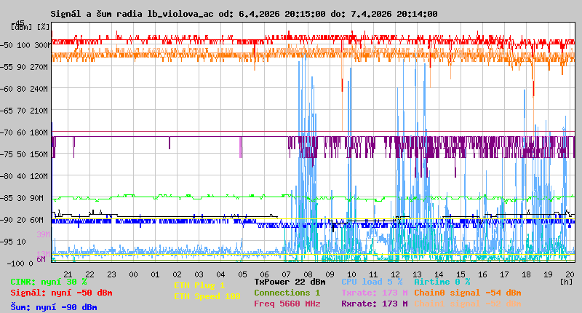Click the 'Airtime 0 %' legend label
582x313 pixels.
pyautogui.click(x=442, y=282)
